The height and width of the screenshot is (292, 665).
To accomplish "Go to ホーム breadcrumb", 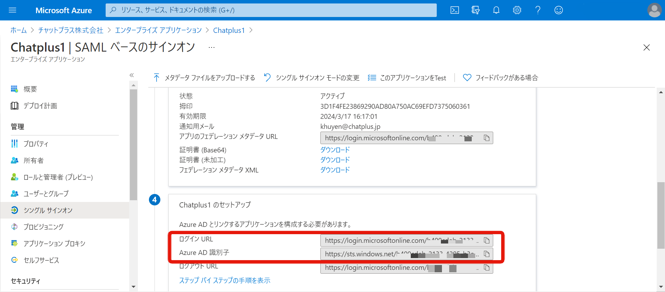I will [x=18, y=30].
